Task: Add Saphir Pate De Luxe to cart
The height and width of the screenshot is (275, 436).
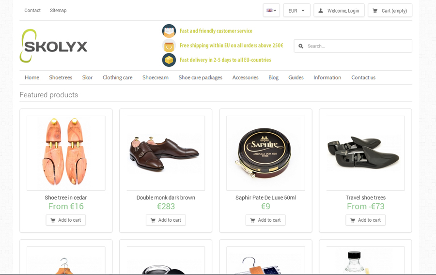Action: click(265, 220)
